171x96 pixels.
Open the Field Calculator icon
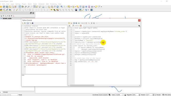(x=83, y=7)
